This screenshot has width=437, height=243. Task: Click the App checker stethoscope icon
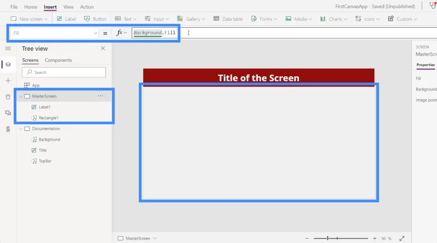[x=433, y=5]
